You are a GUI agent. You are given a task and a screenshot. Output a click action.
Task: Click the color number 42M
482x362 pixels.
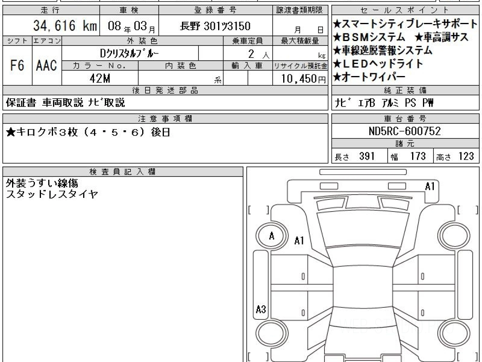(100, 79)
